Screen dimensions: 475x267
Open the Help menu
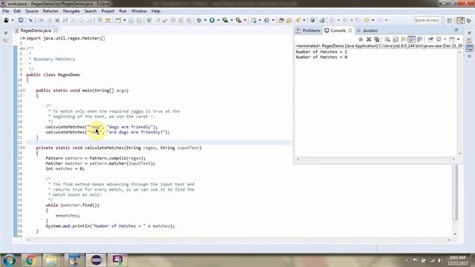[156, 11]
